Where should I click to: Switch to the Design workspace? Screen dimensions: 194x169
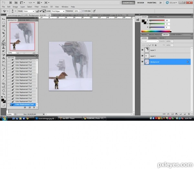click(141, 3)
